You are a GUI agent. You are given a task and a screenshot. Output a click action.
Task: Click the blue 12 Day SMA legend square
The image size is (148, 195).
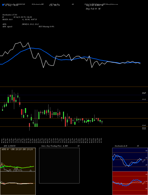[x=3, y=5]
